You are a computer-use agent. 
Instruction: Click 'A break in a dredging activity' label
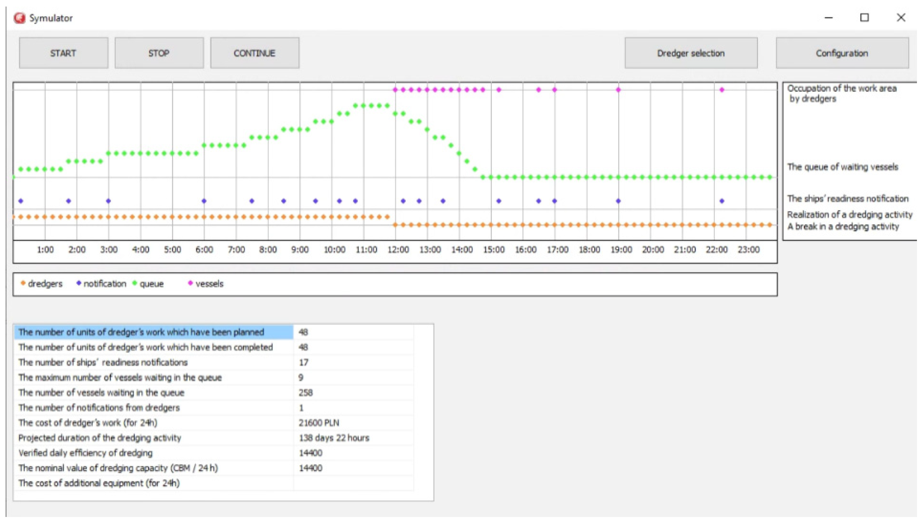[x=843, y=227]
